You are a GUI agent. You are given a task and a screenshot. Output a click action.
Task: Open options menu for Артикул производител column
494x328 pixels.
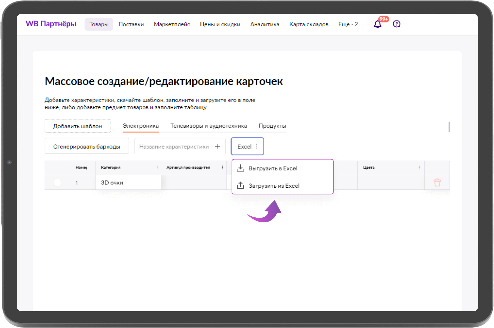222,167
